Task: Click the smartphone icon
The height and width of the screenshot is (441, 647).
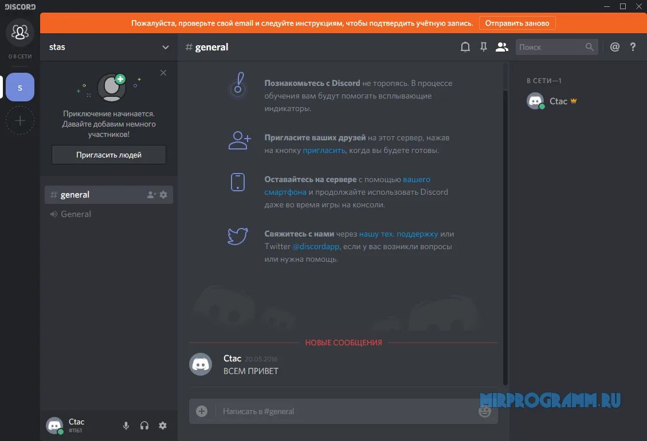Action: [238, 182]
